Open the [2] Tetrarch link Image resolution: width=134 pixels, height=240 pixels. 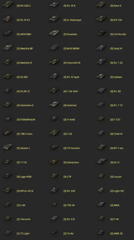pyautogui.click(x=23, y=219)
